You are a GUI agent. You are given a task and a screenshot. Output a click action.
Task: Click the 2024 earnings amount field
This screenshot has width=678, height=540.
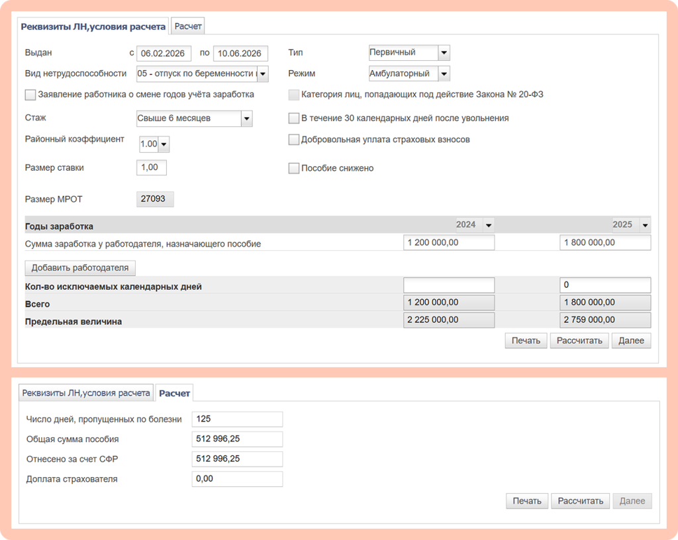click(448, 243)
